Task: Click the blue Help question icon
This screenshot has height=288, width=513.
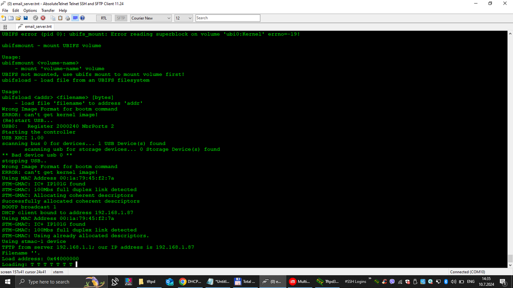Action: pos(82,18)
